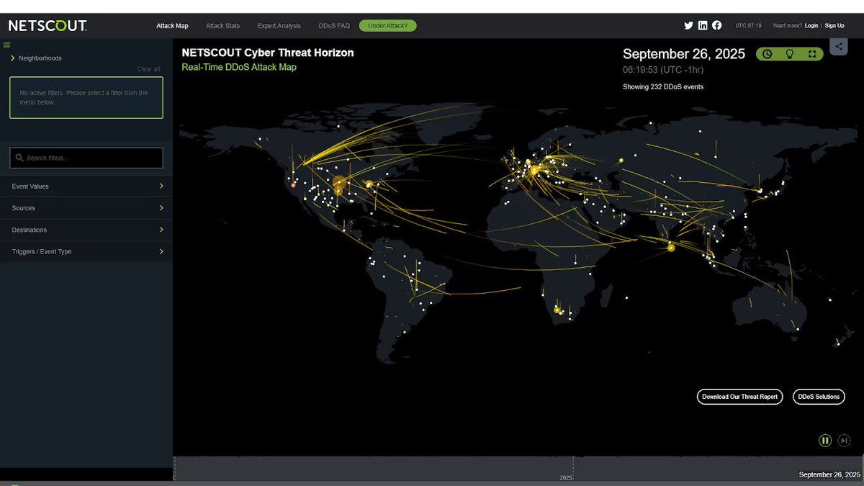This screenshot has width=864, height=486.
Task: Expand the Event Values filter
Action: click(86, 186)
